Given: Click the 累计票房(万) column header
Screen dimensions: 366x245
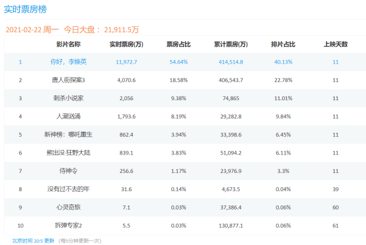Looking at the screenshot, I should tap(231, 44).
